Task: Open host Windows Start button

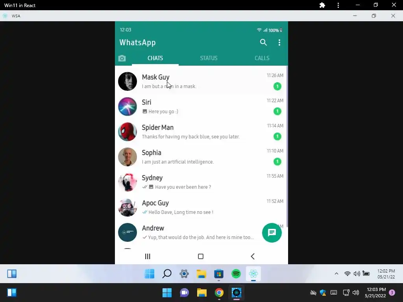Action: [167, 293]
